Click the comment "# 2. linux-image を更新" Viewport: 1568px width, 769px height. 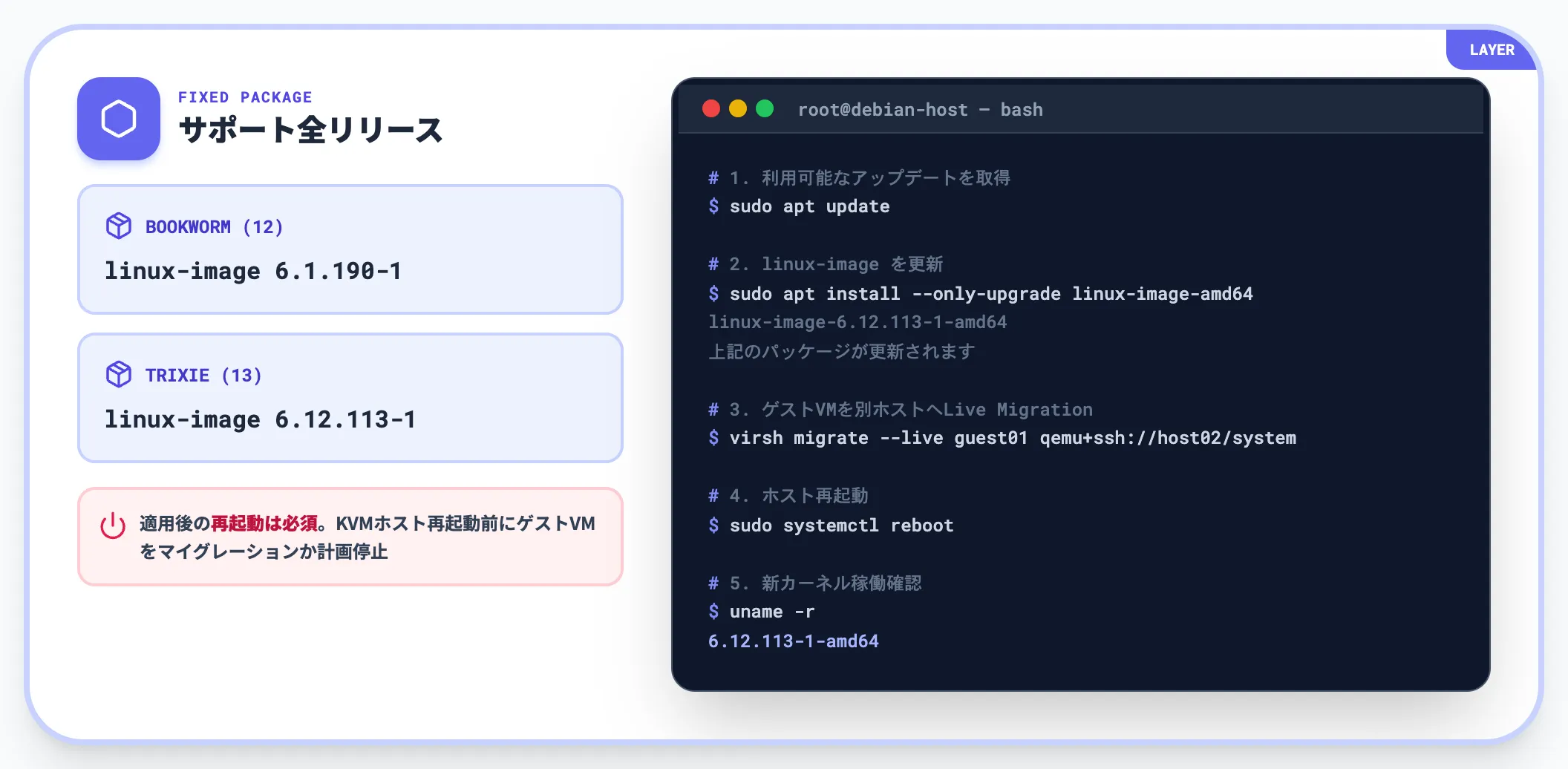(x=826, y=264)
